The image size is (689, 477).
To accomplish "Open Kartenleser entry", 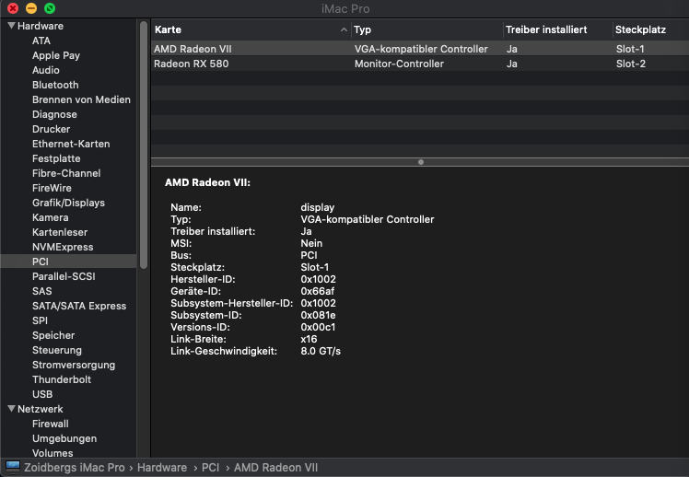I will (x=60, y=232).
